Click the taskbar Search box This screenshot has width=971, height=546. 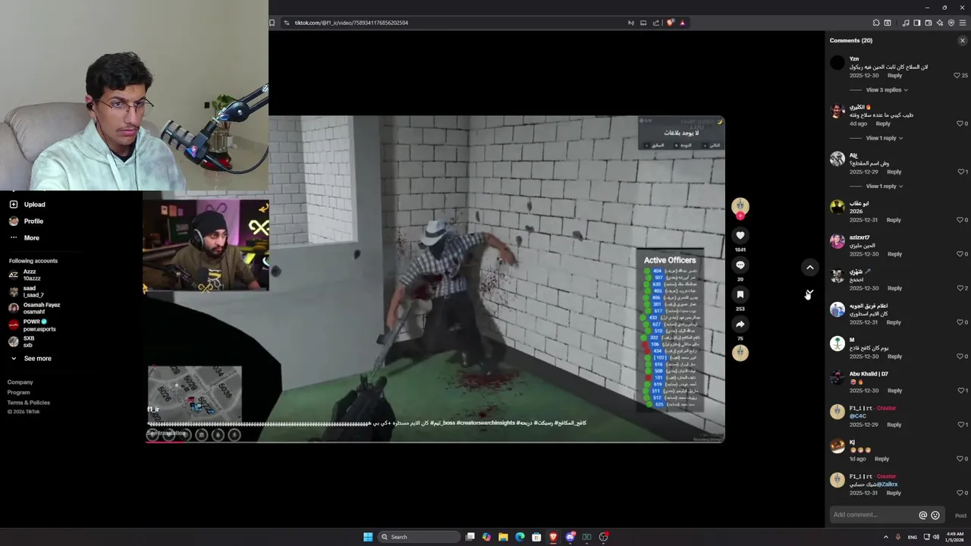tap(420, 537)
